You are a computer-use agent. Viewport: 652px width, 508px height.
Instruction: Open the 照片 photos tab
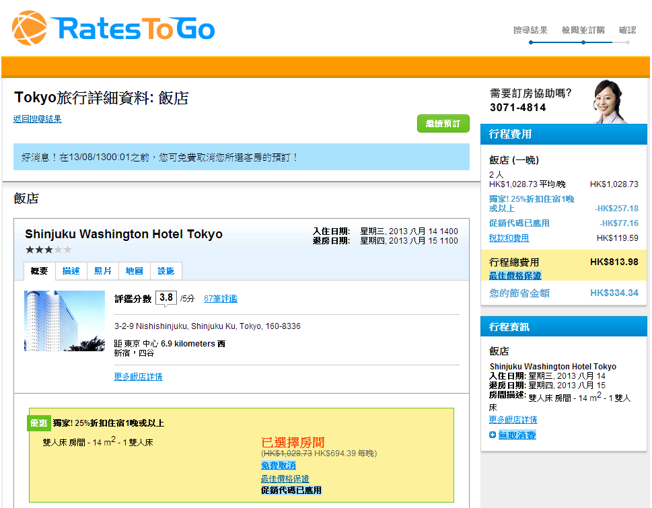tap(103, 271)
